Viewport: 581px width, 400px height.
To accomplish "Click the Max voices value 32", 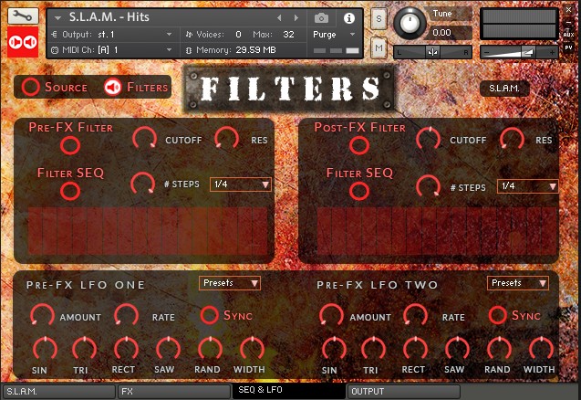I will (x=288, y=35).
